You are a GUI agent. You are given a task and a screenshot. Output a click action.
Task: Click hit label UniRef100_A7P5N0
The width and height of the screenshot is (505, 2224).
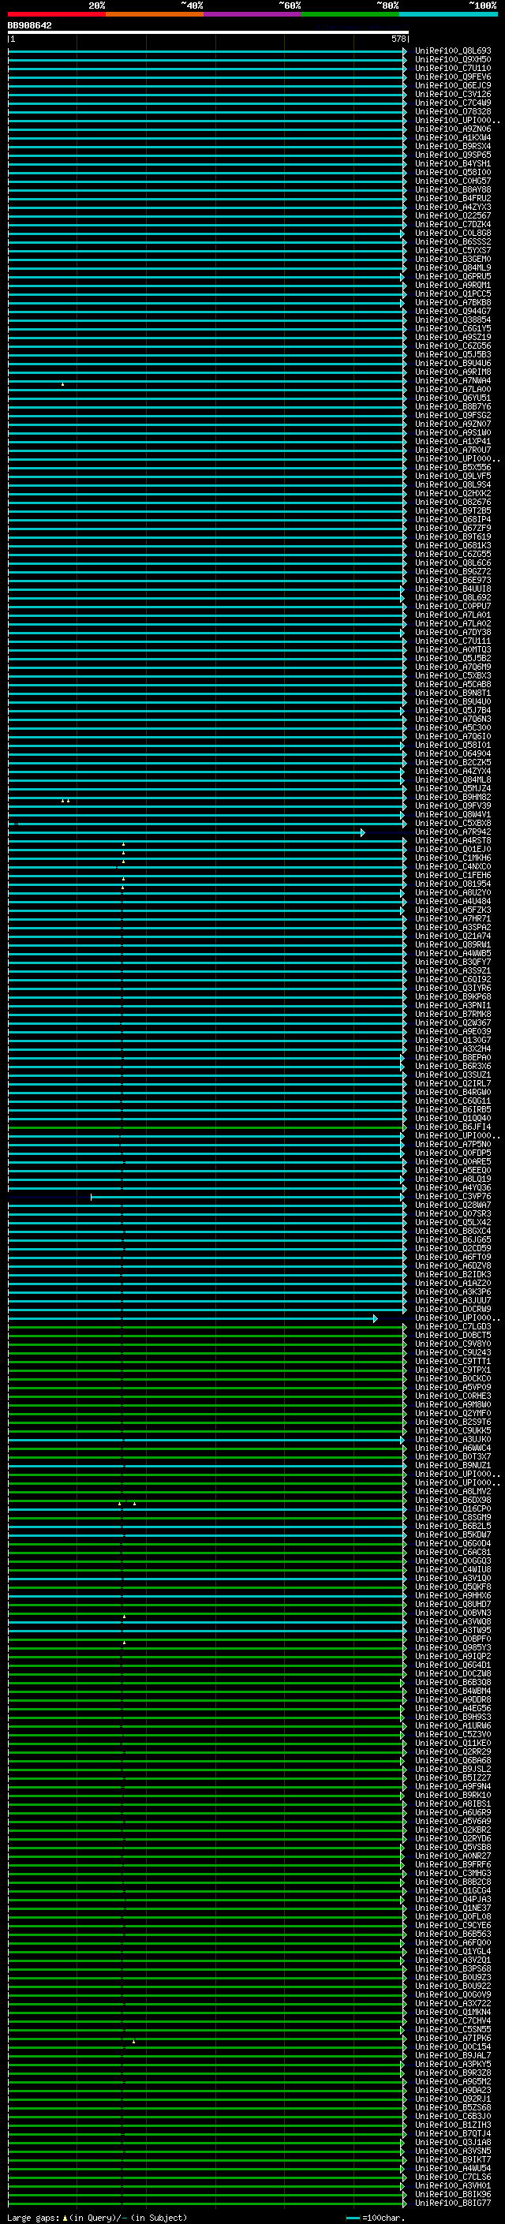pyautogui.click(x=453, y=1144)
